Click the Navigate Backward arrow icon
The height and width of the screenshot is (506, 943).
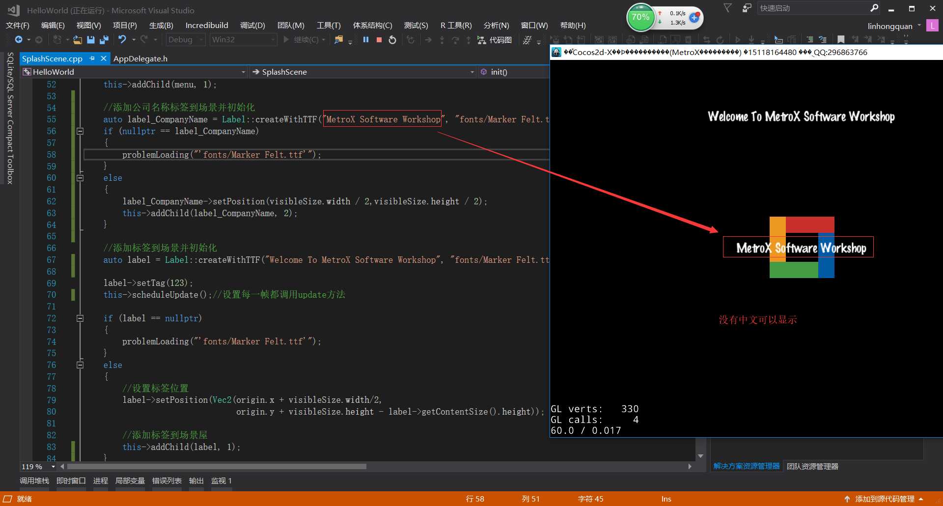pyautogui.click(x=19, y=40)
